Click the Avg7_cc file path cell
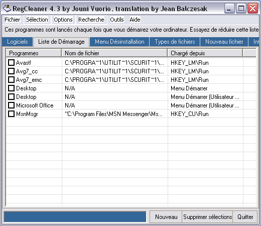Image resolution: width=261 pixels, height=226 pixels. (x=115, y=71)
